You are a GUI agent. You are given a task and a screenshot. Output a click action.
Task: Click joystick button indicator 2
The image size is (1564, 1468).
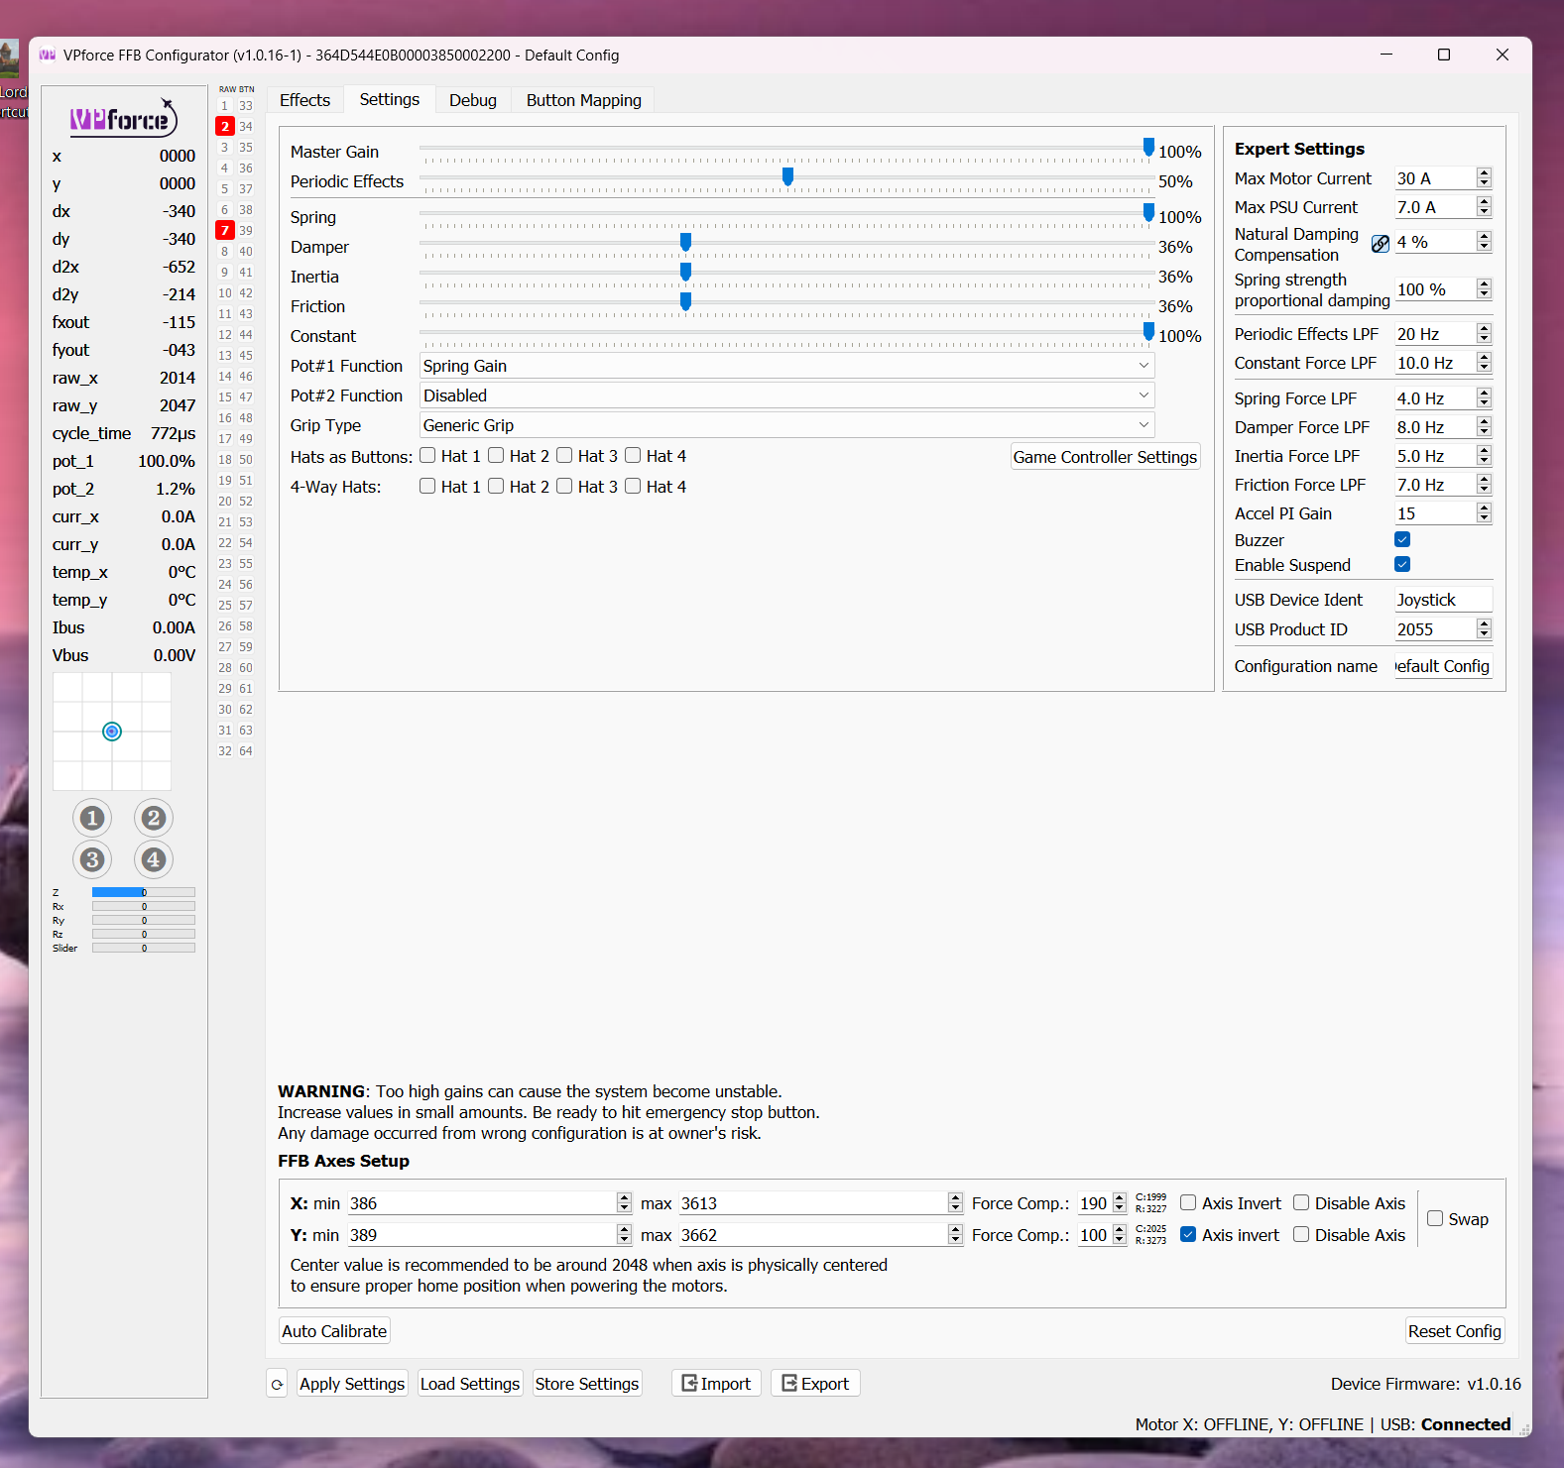[x=153, y=818]
